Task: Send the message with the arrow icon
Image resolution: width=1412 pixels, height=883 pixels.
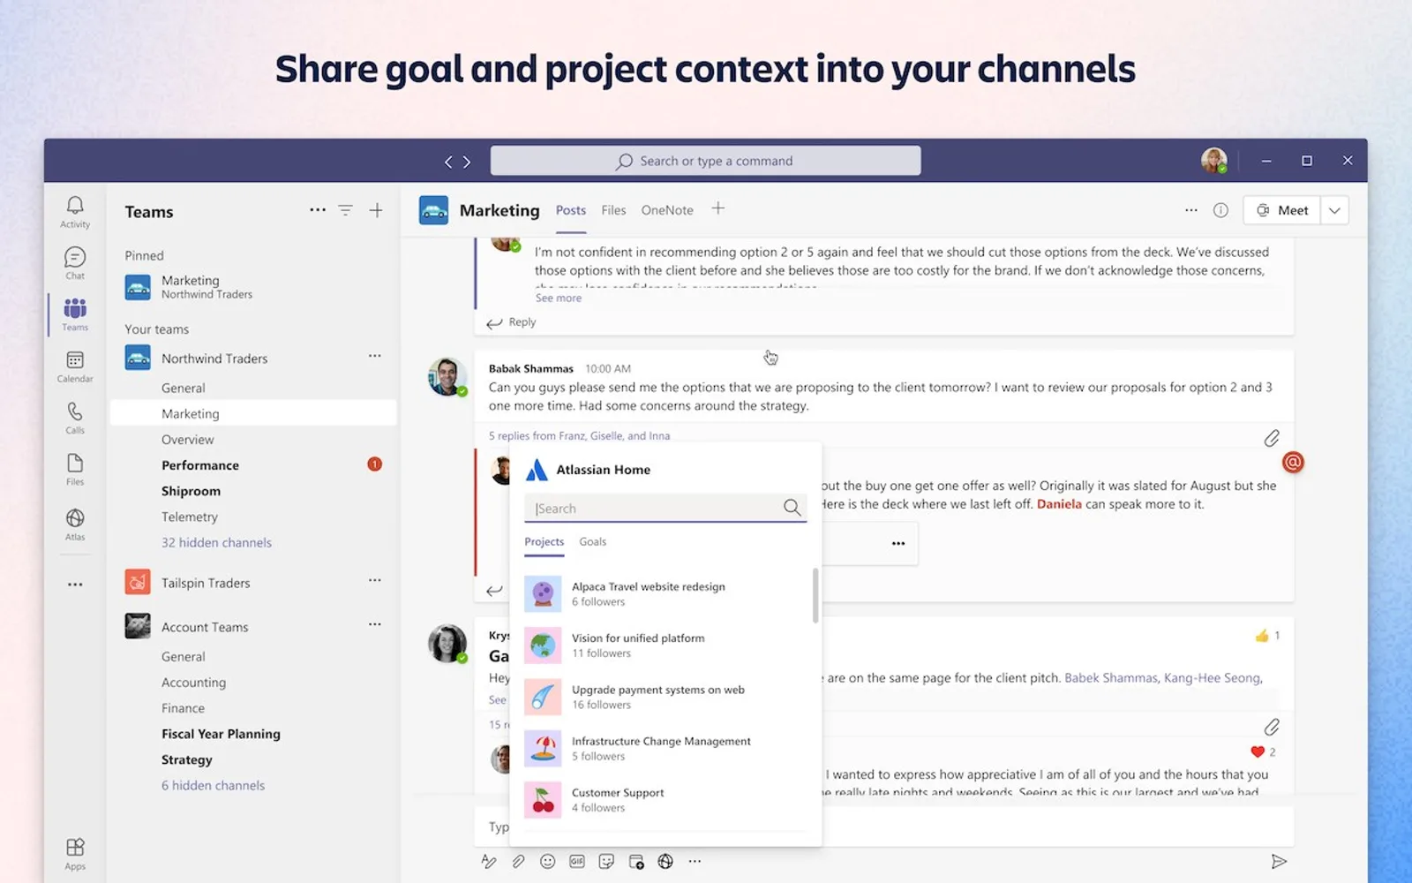Action: [1279, 862]
